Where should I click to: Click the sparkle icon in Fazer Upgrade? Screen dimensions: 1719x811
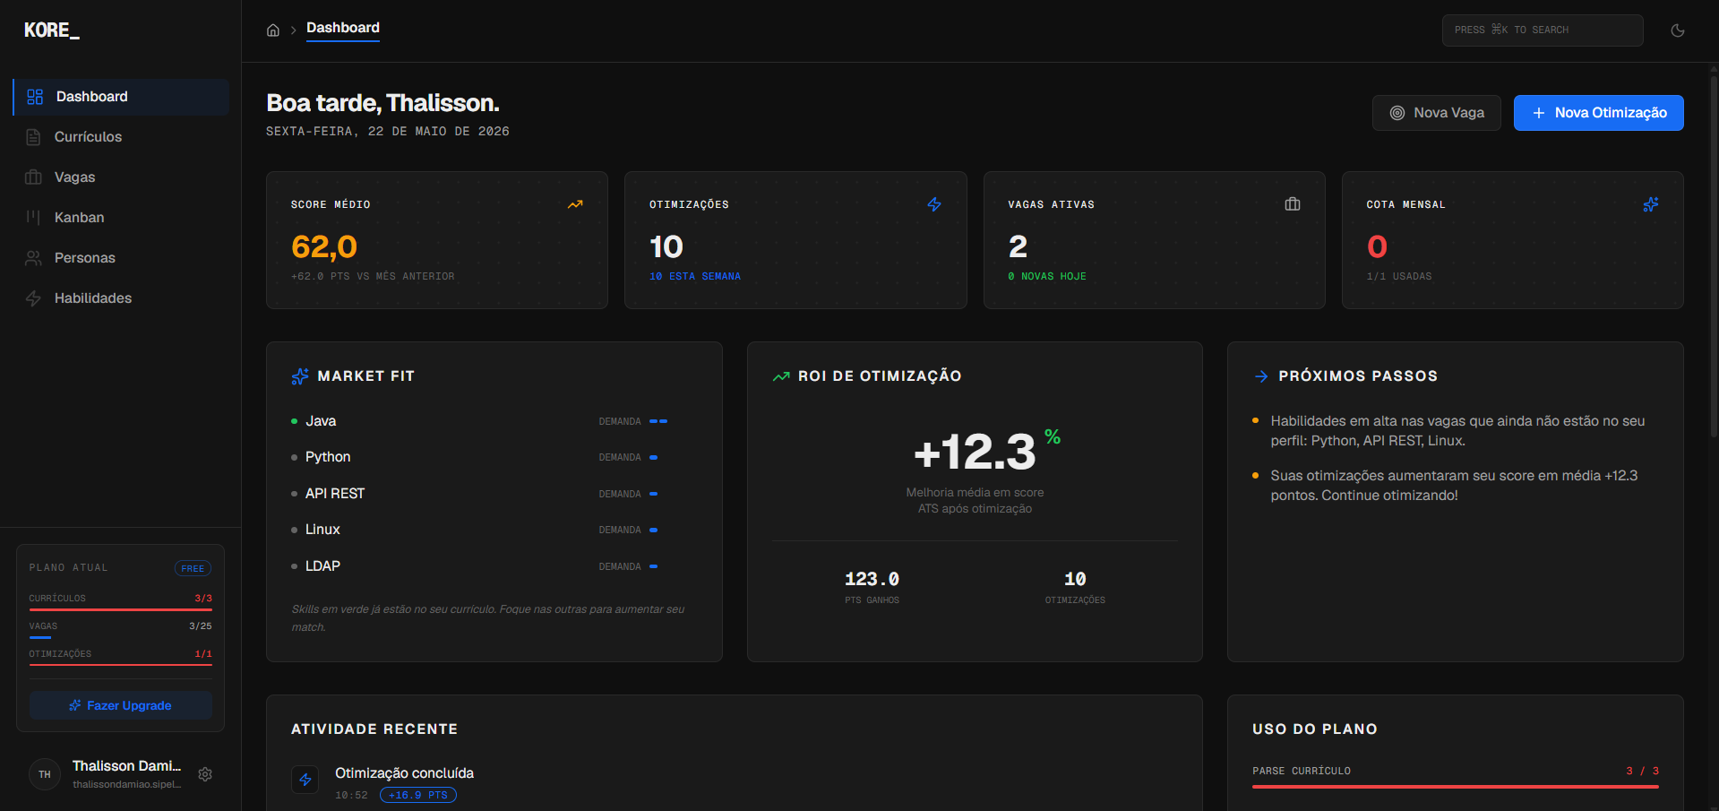(75, 705)
